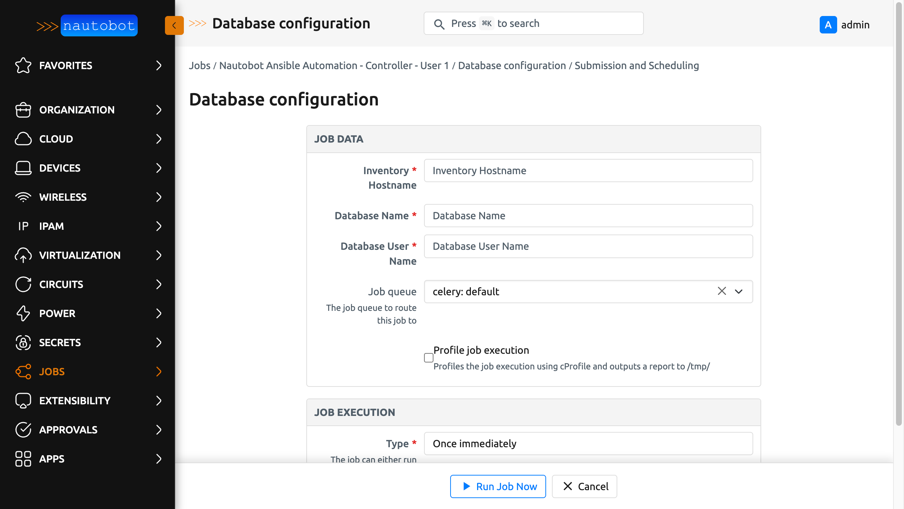Click the Power lightning bolt icon
904x509 pixels.
pos(23,313)
